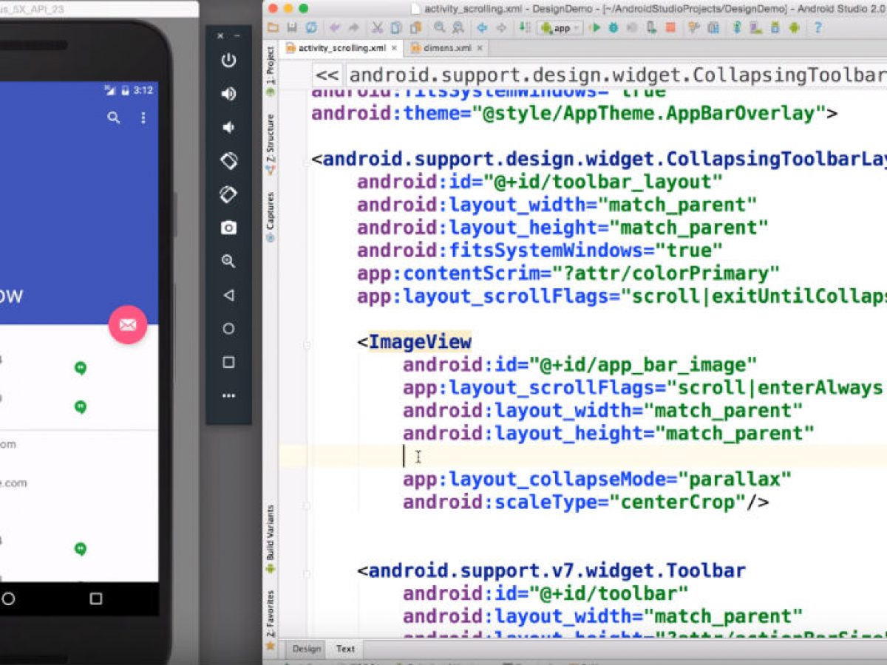Click the red Stop button in the toolbar

(670, 28)
